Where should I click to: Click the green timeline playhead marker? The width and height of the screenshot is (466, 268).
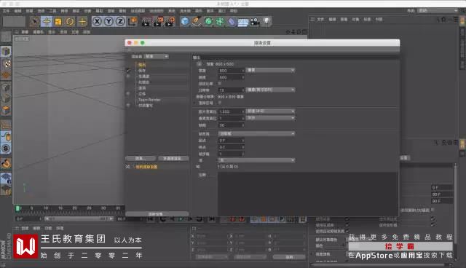point(17,208)
